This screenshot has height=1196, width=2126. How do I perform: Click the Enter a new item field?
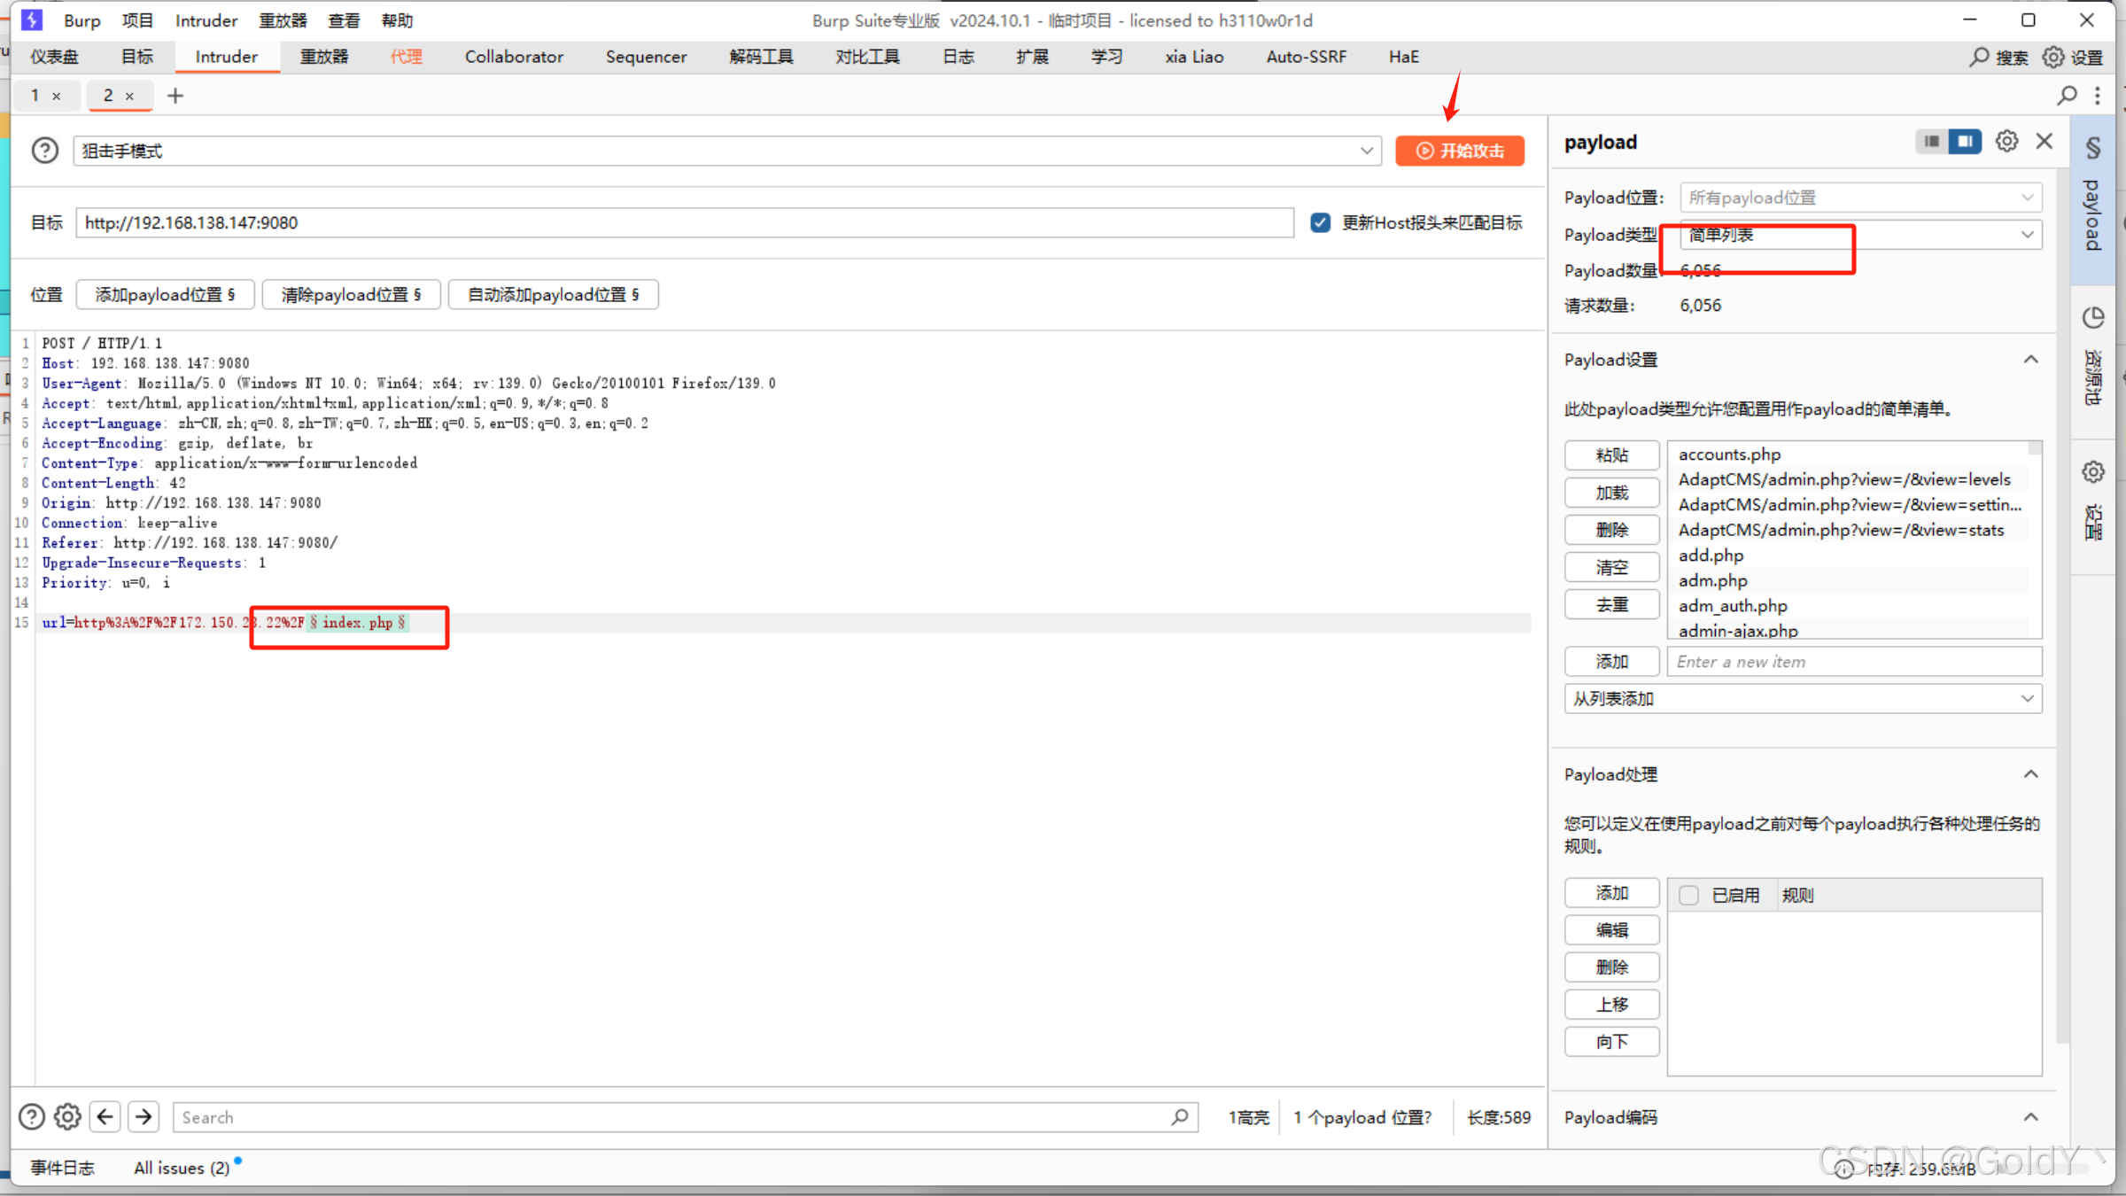[x=1853, y=662]
